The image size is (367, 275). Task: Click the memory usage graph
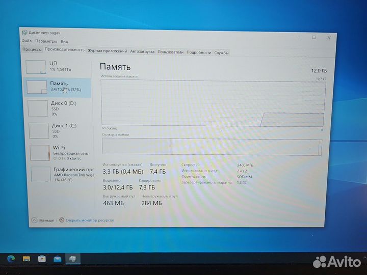(x=213, y=103)
